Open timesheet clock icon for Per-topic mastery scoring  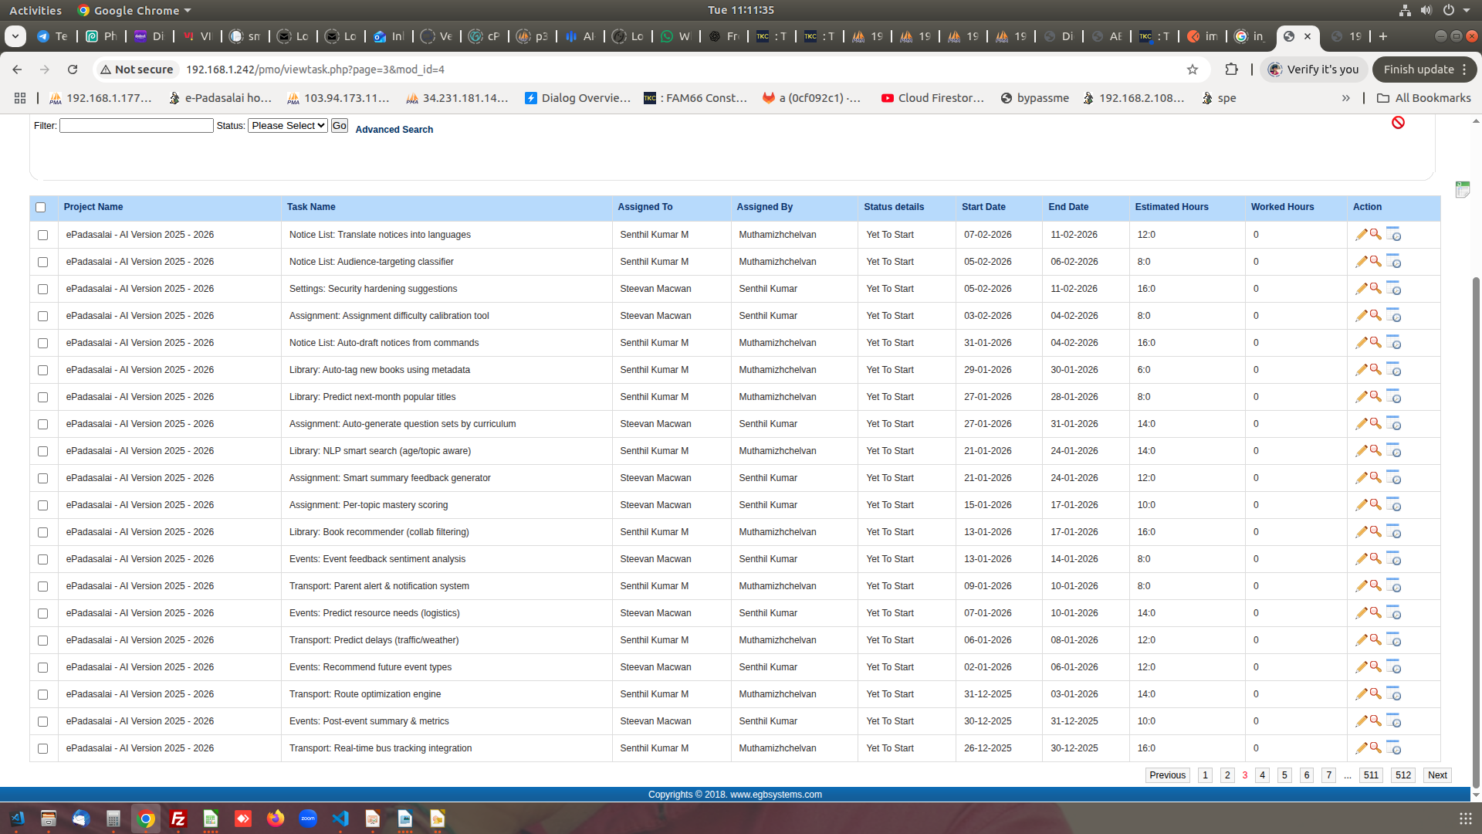click(1393, 505)
